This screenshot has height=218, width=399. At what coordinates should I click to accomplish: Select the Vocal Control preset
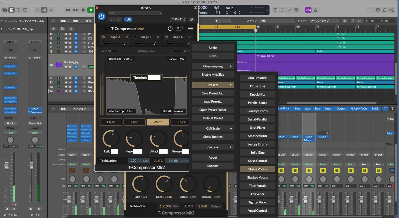tap(257, 211)
